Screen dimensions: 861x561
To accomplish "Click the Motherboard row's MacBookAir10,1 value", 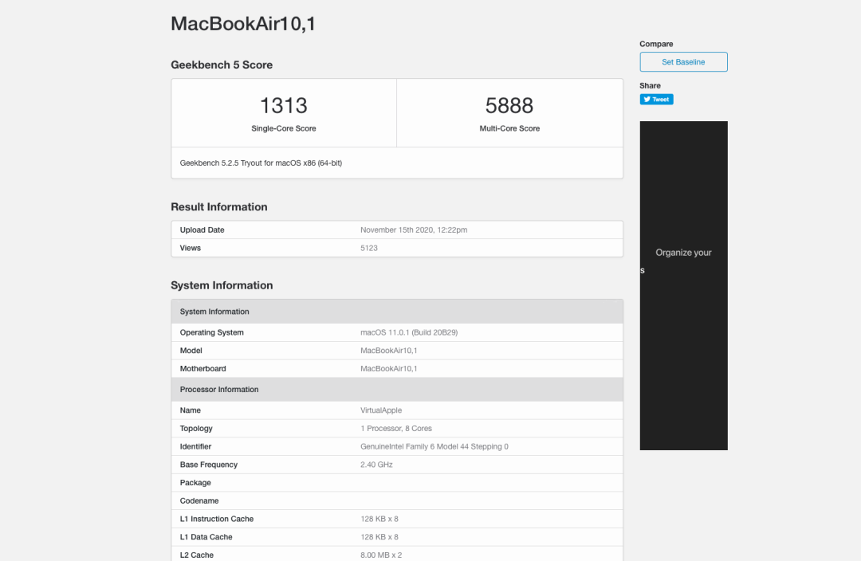I will tap(389, 369).
